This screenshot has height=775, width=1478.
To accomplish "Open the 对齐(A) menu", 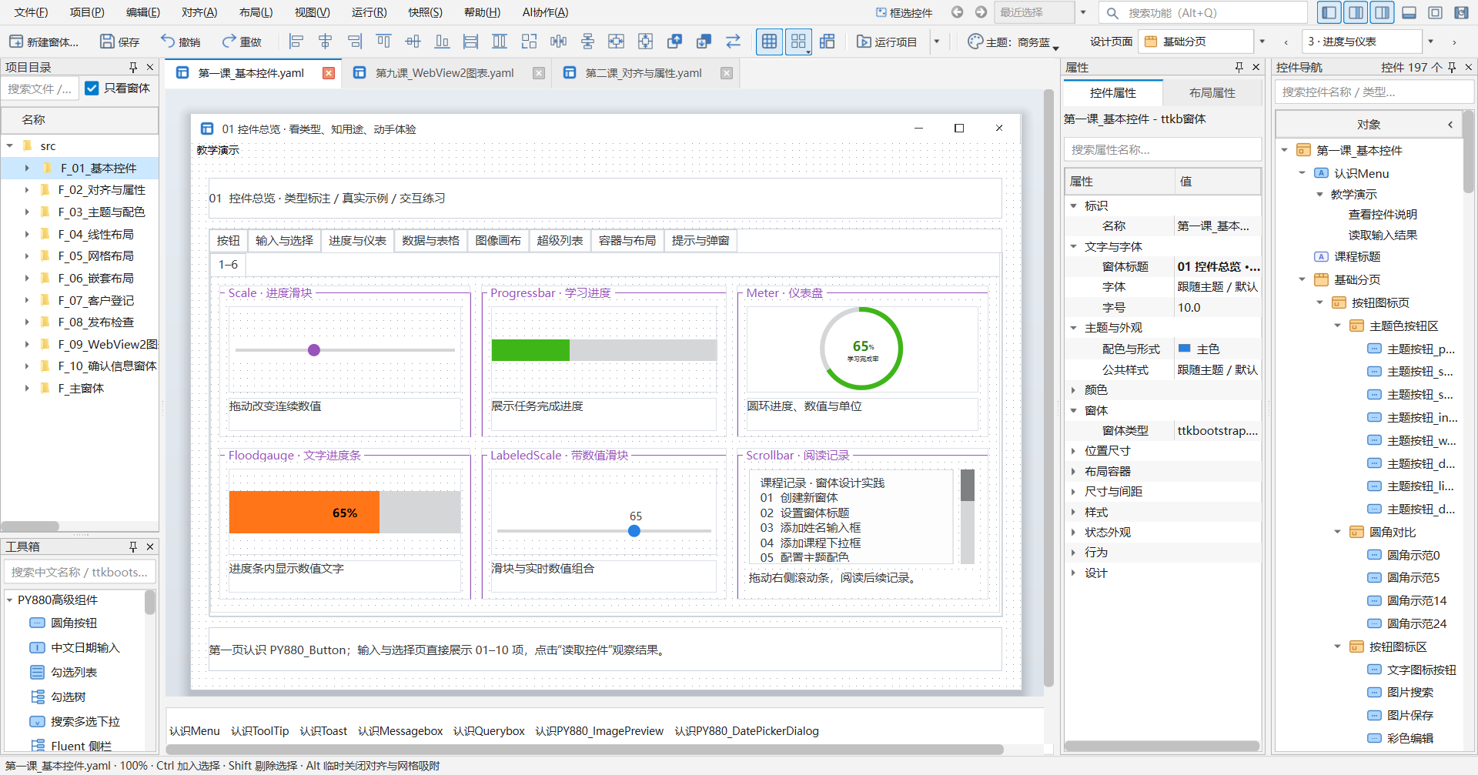I will (x=199, y=12).
